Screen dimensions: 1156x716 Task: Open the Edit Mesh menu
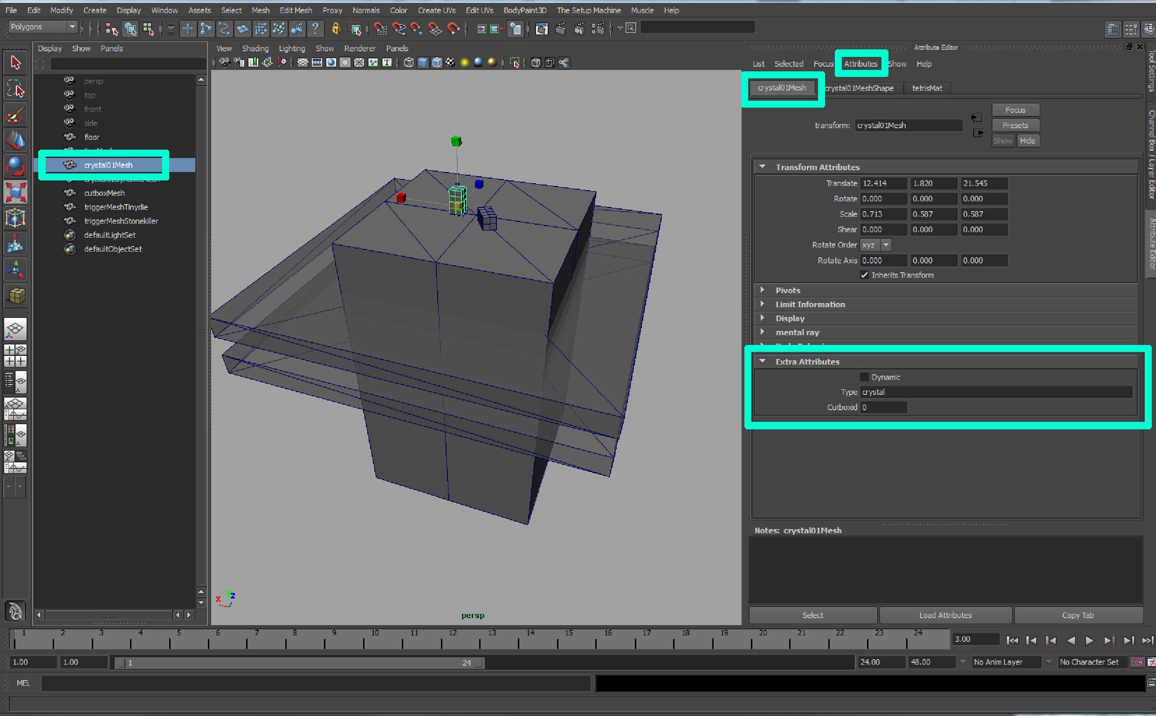(296, 10)
